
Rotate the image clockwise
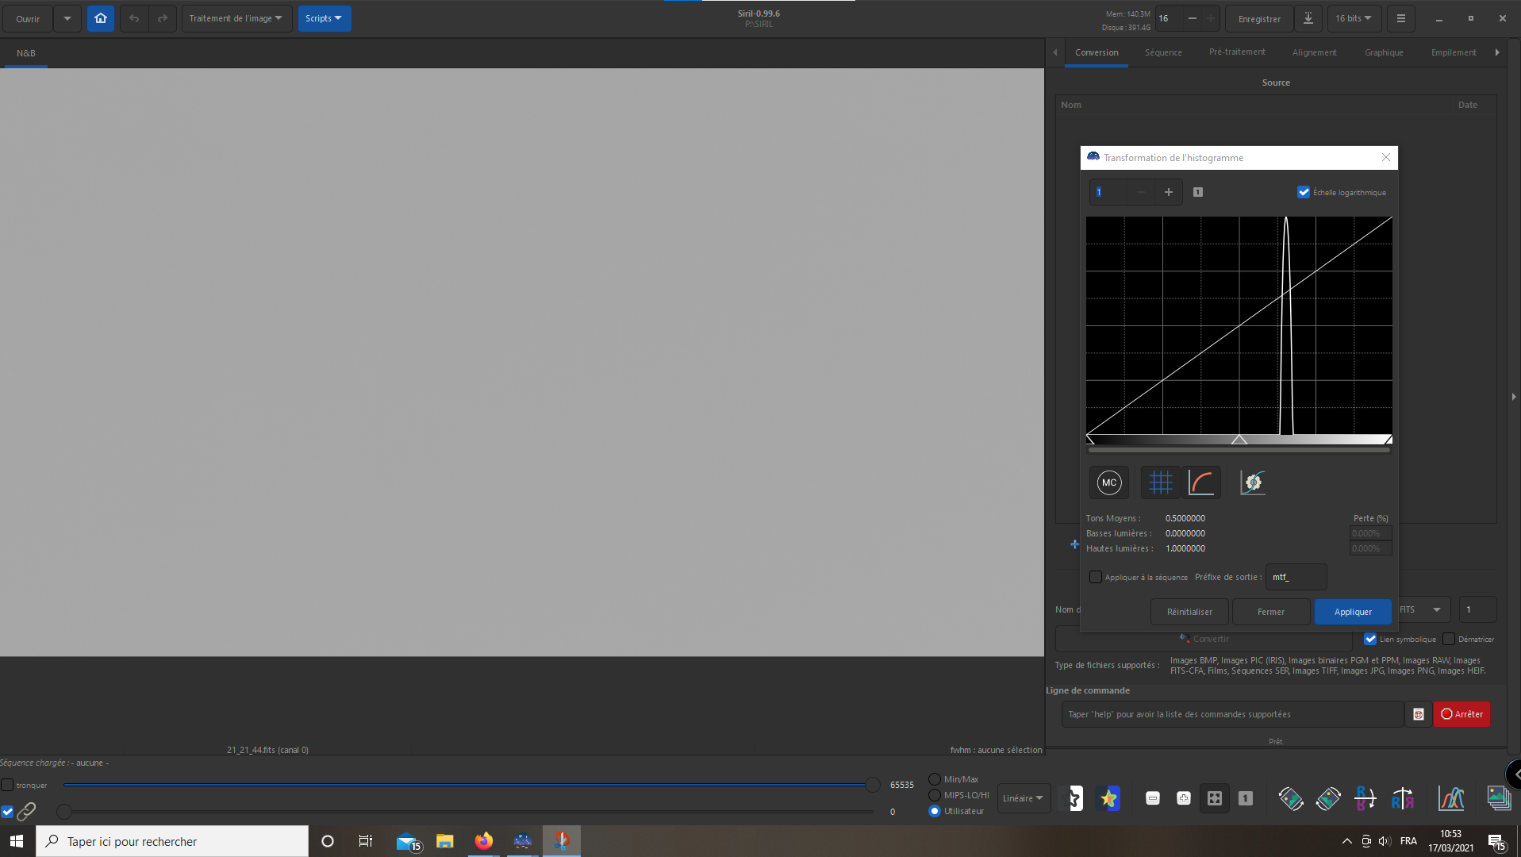point(1328,798)
